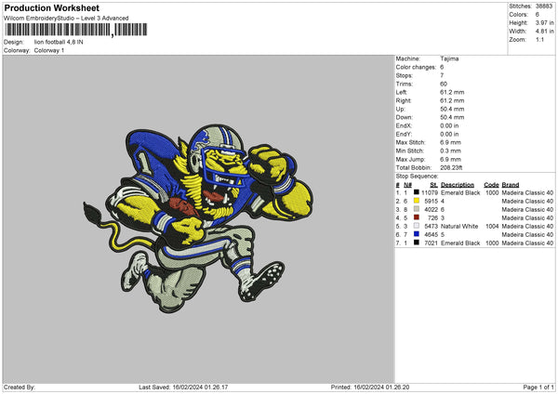The width and height of the screenshot is (558, 394).
Task: Click the 'St.' column header
Action: 433,185
